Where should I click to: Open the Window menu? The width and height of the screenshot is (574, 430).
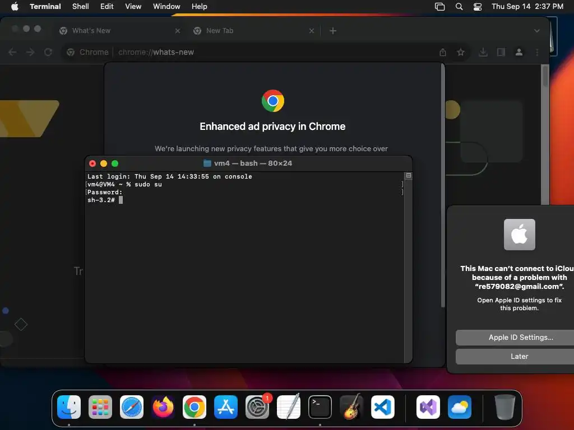166,6
